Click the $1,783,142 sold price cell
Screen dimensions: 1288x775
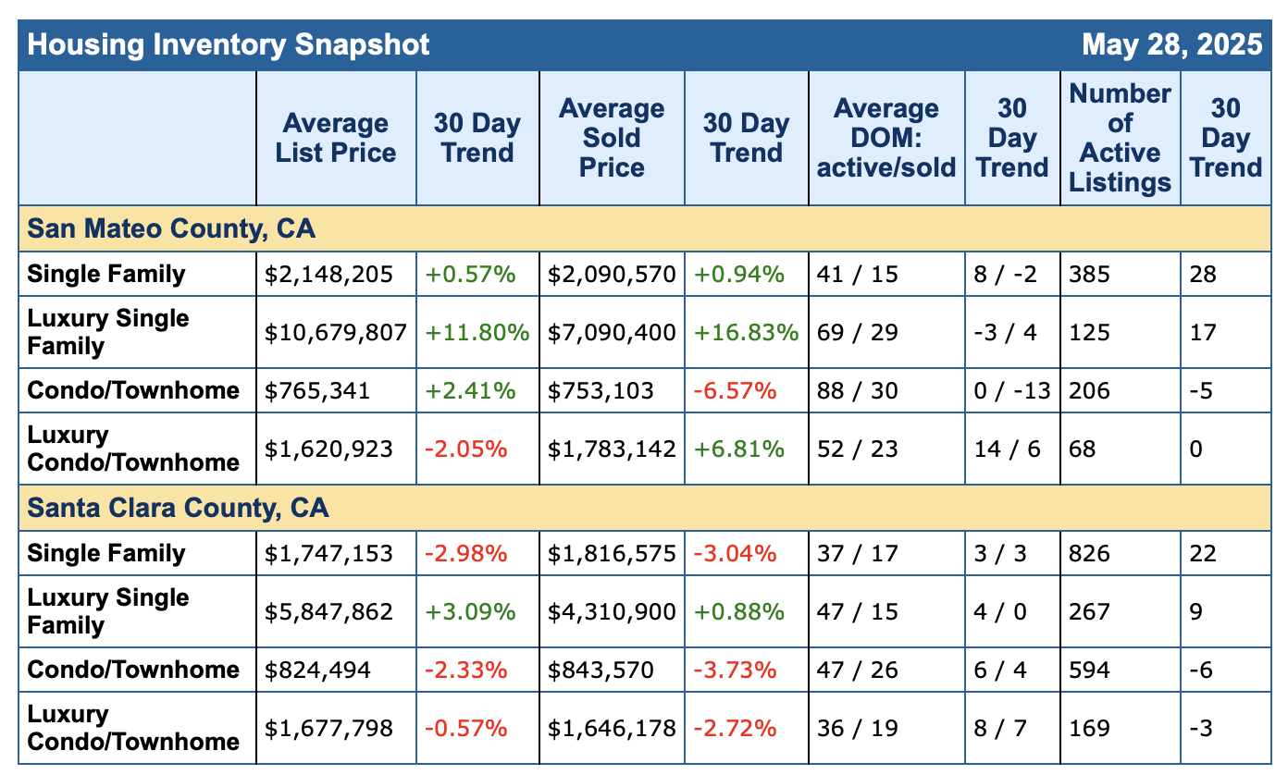(x=612, y=449)
